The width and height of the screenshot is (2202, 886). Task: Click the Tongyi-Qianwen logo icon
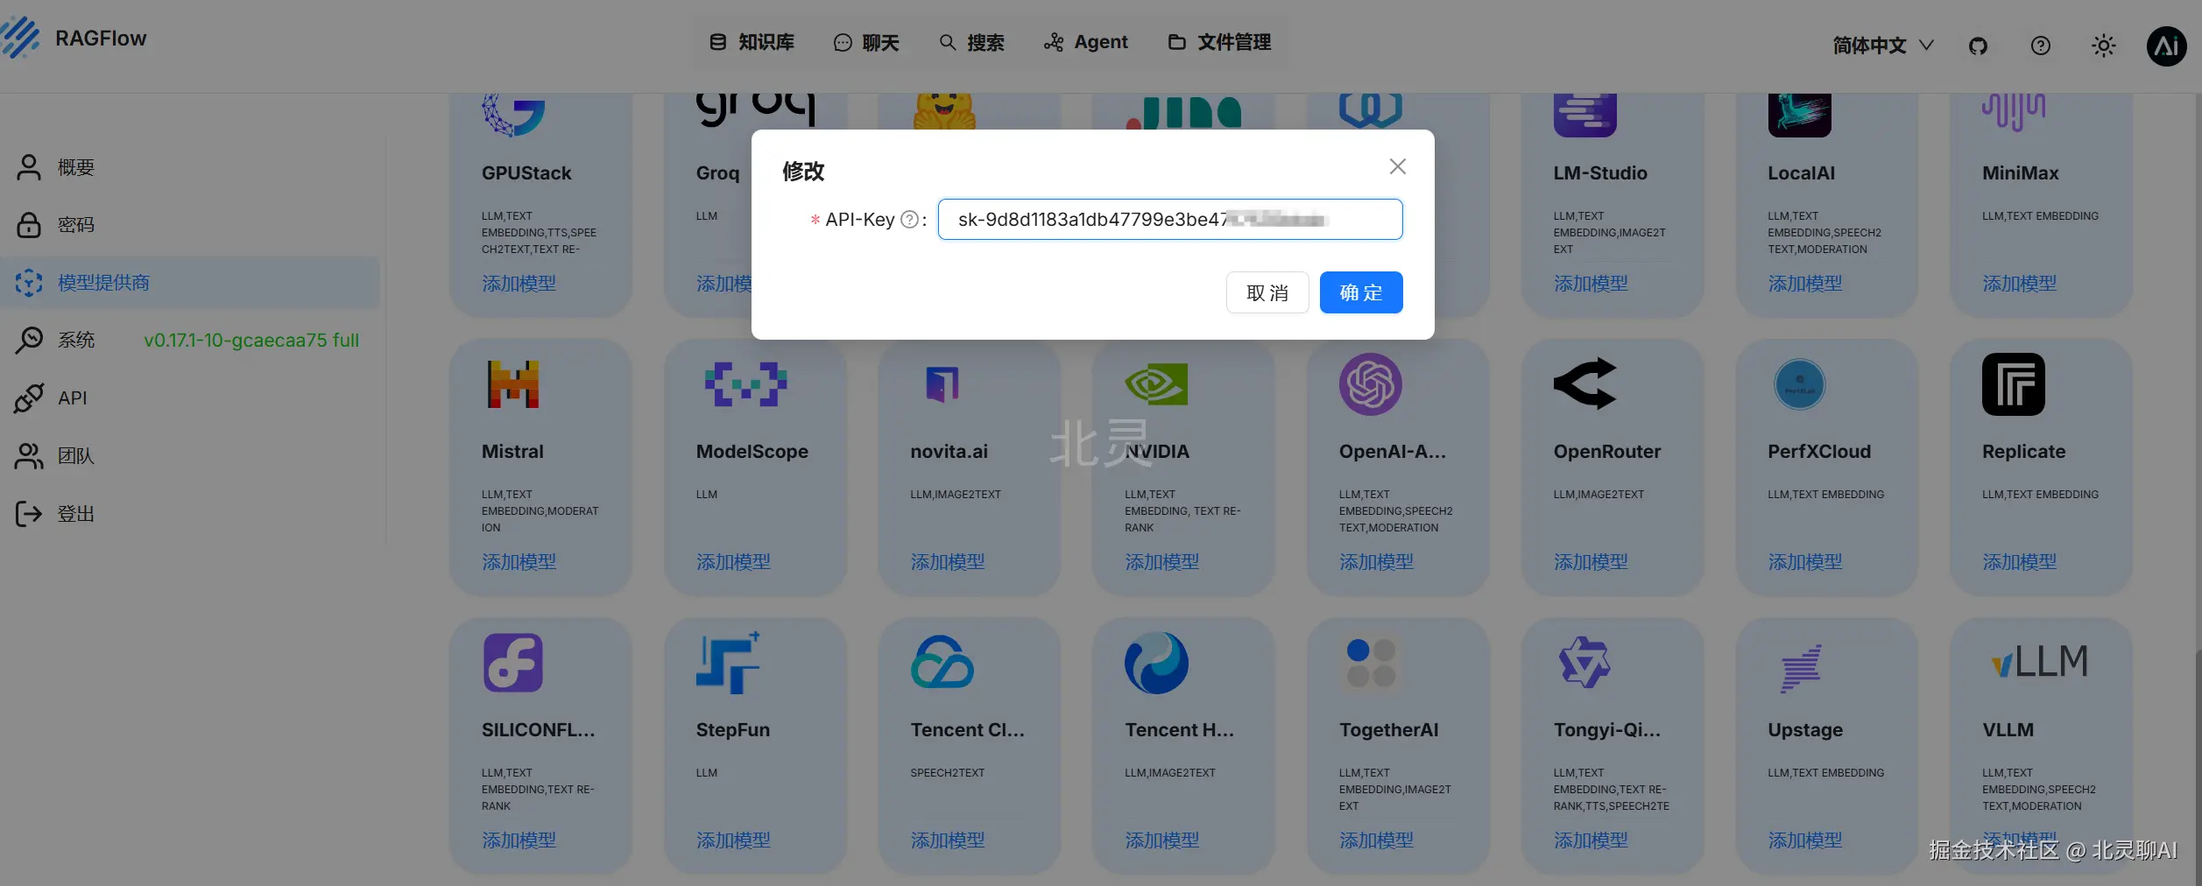point(1584,663)
